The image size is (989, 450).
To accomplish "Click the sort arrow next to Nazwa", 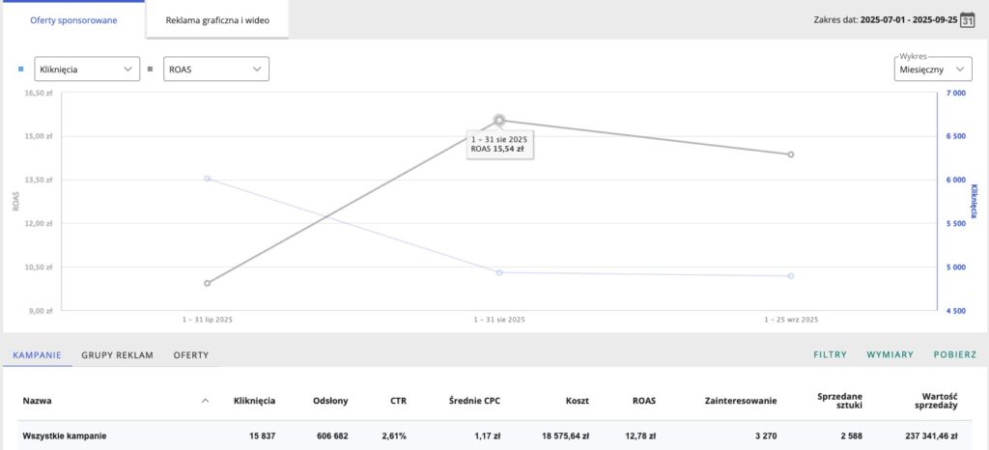I will coord(204,401).
